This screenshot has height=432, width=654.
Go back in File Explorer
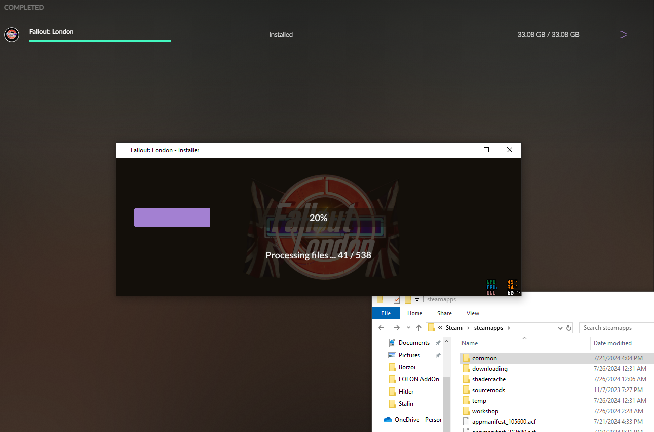381,328
